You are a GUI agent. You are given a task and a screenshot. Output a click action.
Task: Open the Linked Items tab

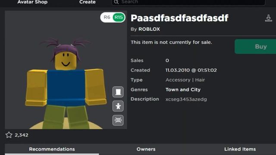pos(240,149)
